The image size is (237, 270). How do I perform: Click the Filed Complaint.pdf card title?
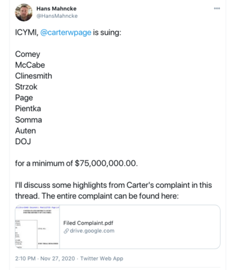tap(88, 223)
